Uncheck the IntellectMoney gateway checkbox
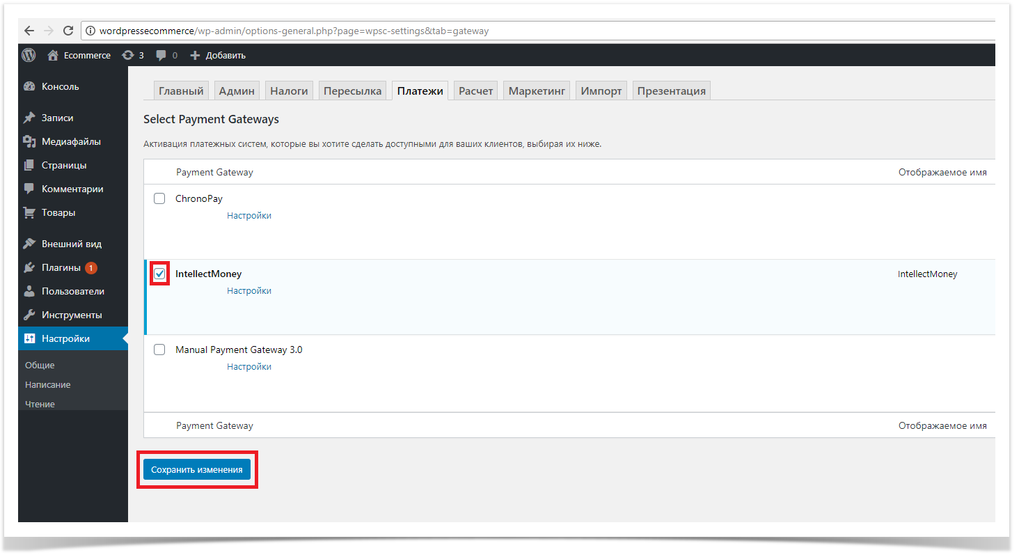Image resolution: width=1019 pixels, height=557 pixels. [x=159, y=274]
